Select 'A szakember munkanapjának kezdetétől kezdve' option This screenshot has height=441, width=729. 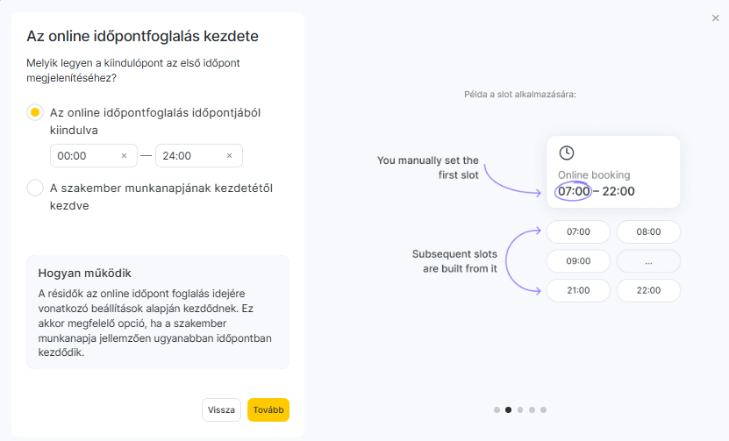[x=35, y=187]
